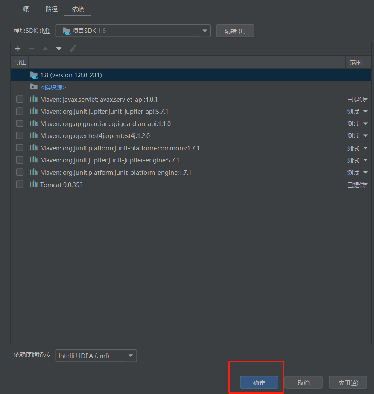Move dependency down arrow icon
Screen dimensions: 374x394
pos(59,48)
